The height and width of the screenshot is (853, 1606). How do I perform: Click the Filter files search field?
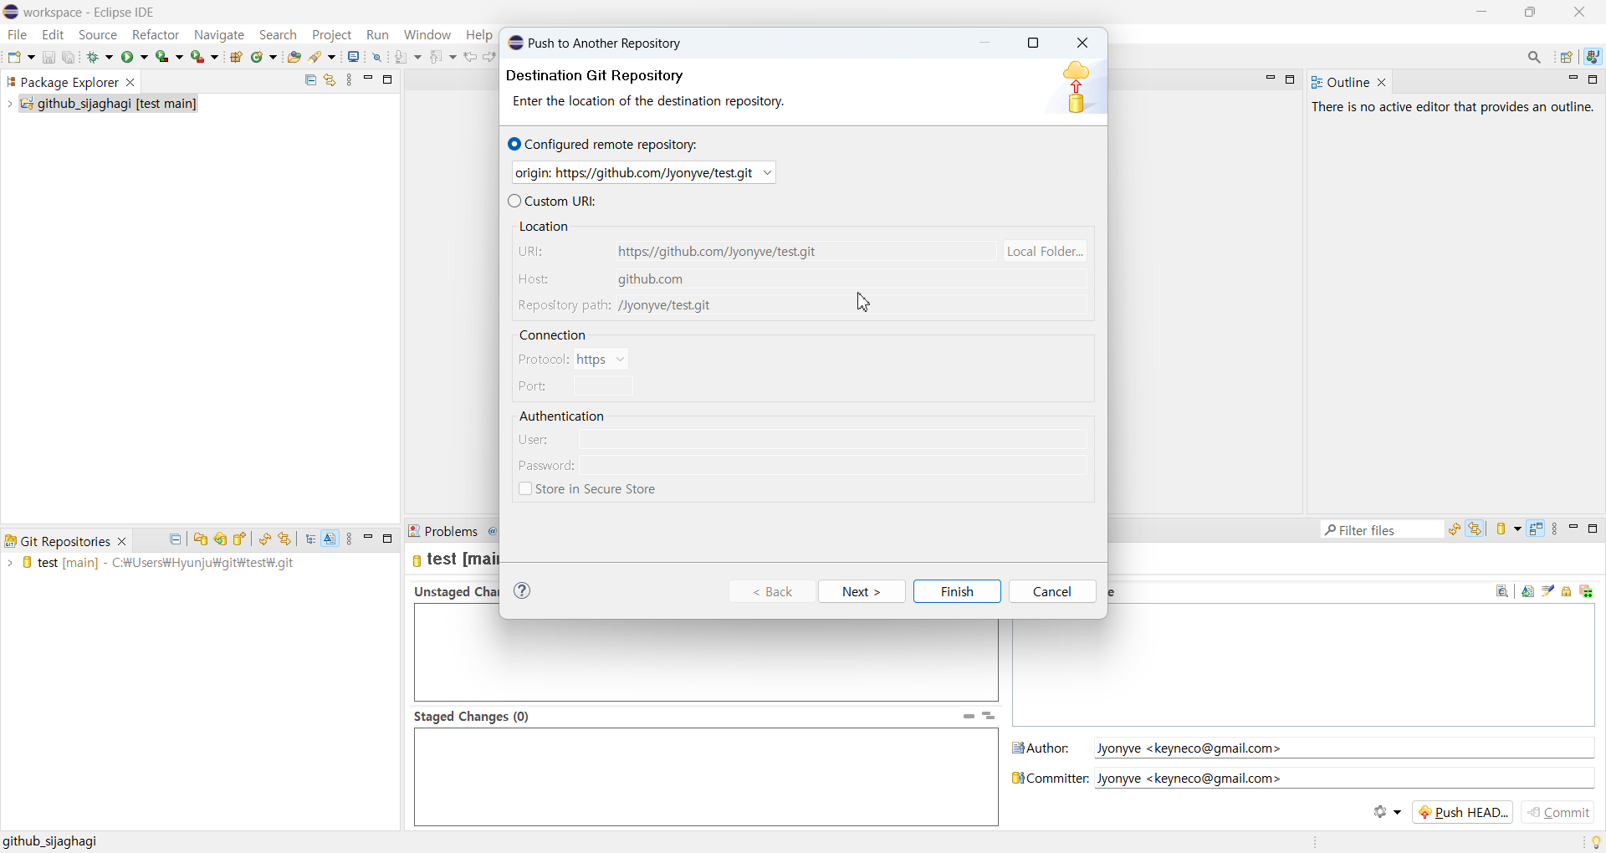point(1384,530)
